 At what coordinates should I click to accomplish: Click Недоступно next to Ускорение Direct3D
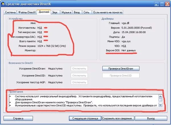[55, 75]
